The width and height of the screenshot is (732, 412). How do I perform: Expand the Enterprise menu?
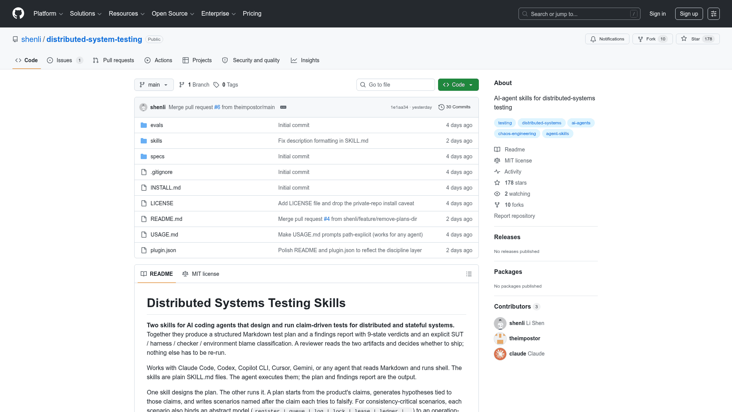(218, 13)
